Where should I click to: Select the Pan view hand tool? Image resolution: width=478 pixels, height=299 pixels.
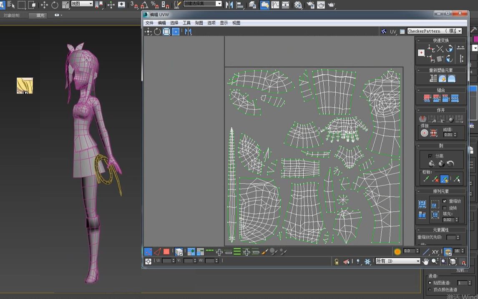(x=425, y=261)
